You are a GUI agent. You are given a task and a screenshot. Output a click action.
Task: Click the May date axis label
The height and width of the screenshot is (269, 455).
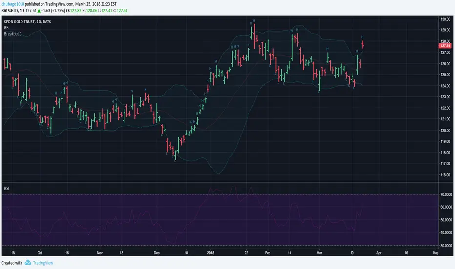(435, 253)
